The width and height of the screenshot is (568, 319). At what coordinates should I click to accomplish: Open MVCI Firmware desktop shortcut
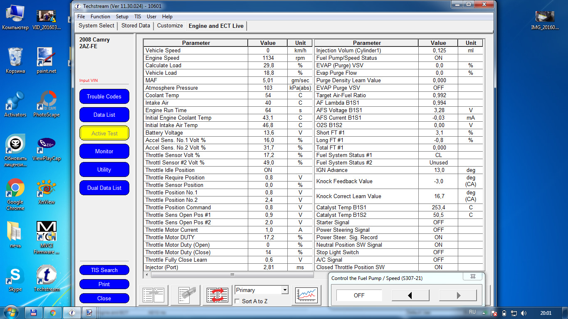coord(46,238)
